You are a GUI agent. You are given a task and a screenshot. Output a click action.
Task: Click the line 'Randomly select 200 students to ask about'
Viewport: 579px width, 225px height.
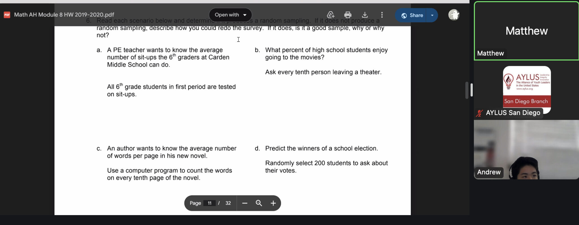click(x=327, y=163)
